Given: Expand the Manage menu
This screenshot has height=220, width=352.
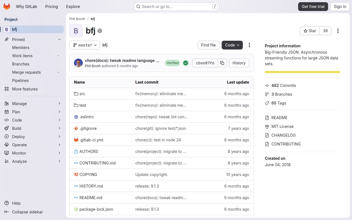Looking at the screenshot, I should tap(33, 104).
